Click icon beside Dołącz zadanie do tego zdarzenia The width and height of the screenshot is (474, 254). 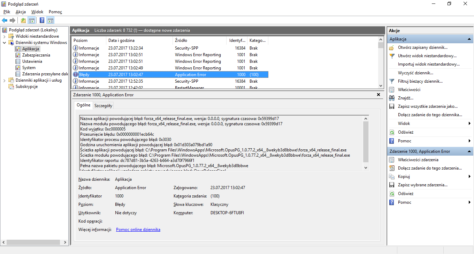[392, 168]
